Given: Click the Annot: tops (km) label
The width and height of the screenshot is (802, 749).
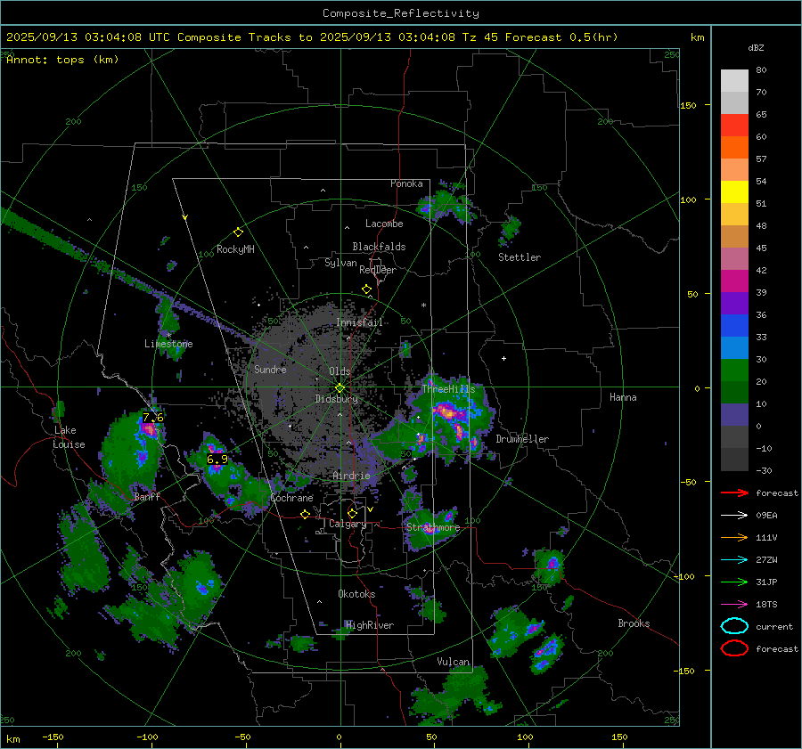Looking at the screenshot, I should [x=62, y=60].
